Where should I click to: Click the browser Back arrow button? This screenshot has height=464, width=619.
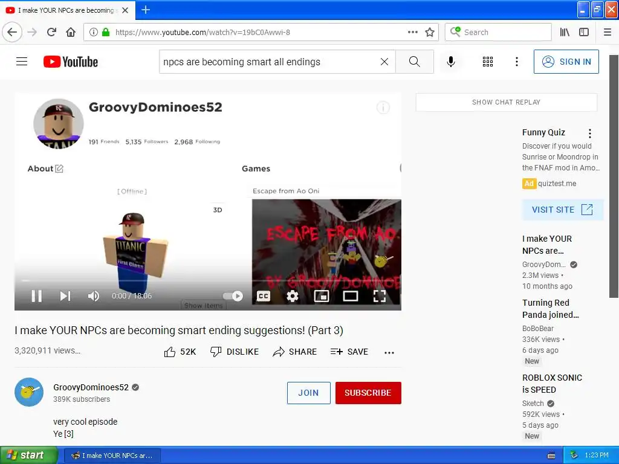pyautogui.click(x=12, y=33)
